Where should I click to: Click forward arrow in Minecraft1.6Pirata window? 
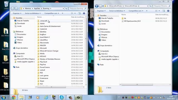[x=100, y=6]
